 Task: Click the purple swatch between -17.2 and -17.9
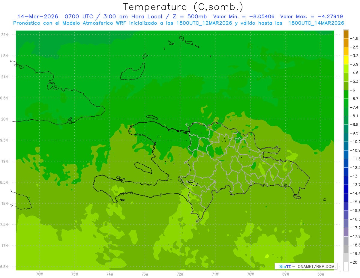pyautogui.click(x=346, y=232)
